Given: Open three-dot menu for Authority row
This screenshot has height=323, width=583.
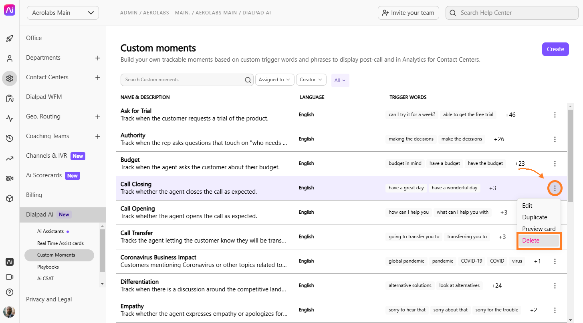Looking at the screenshot, I should click(x=555, y=139).
